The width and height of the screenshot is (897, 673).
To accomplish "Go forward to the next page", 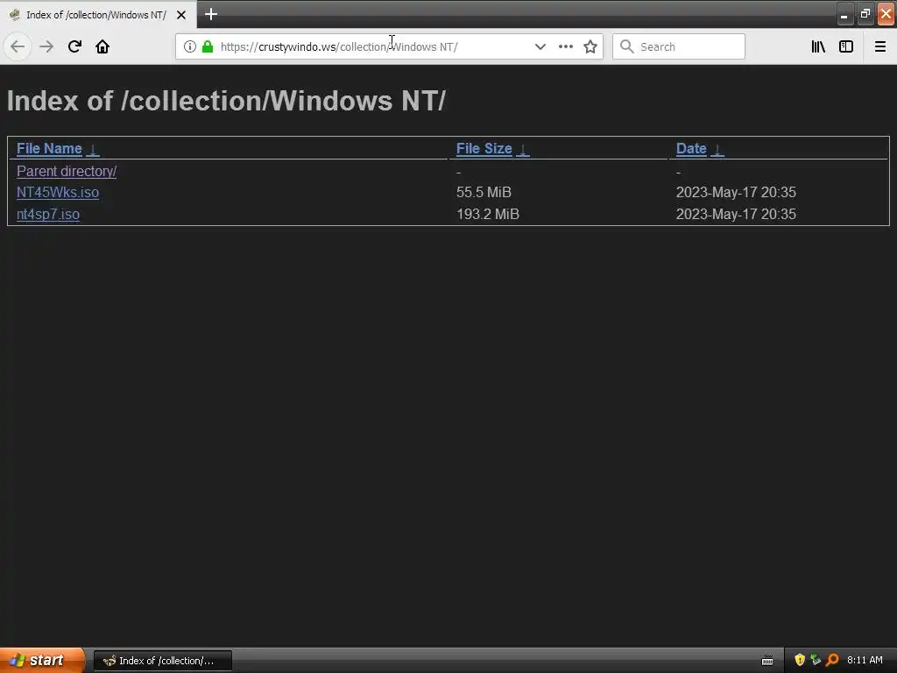I will click(46, 46).
